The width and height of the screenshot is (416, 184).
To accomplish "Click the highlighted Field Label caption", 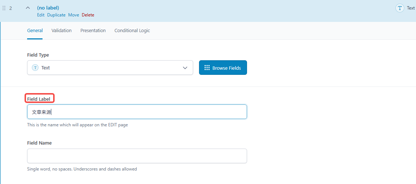I will 40,99.
